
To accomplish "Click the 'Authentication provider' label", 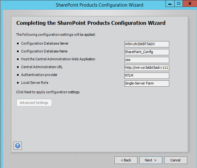I will [x=39, y=75].
